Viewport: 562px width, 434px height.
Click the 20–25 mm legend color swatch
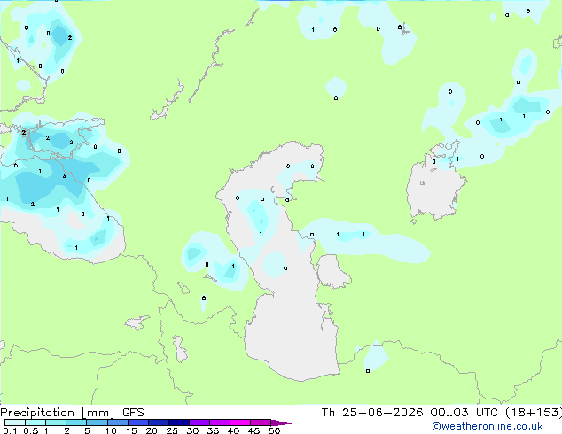click(159, 422)
